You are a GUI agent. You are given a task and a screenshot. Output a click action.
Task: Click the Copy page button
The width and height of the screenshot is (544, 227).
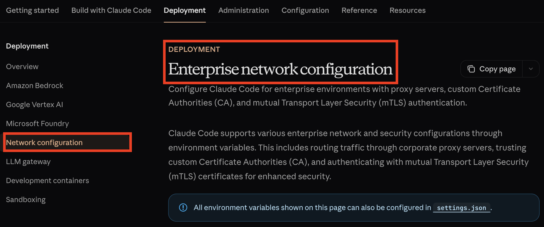point(491,69)
